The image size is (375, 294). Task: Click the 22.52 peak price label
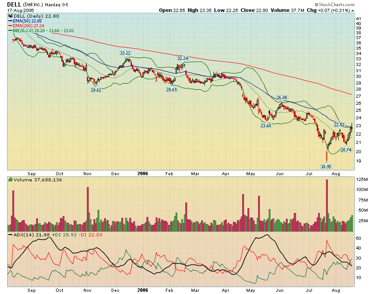(339, 125)
